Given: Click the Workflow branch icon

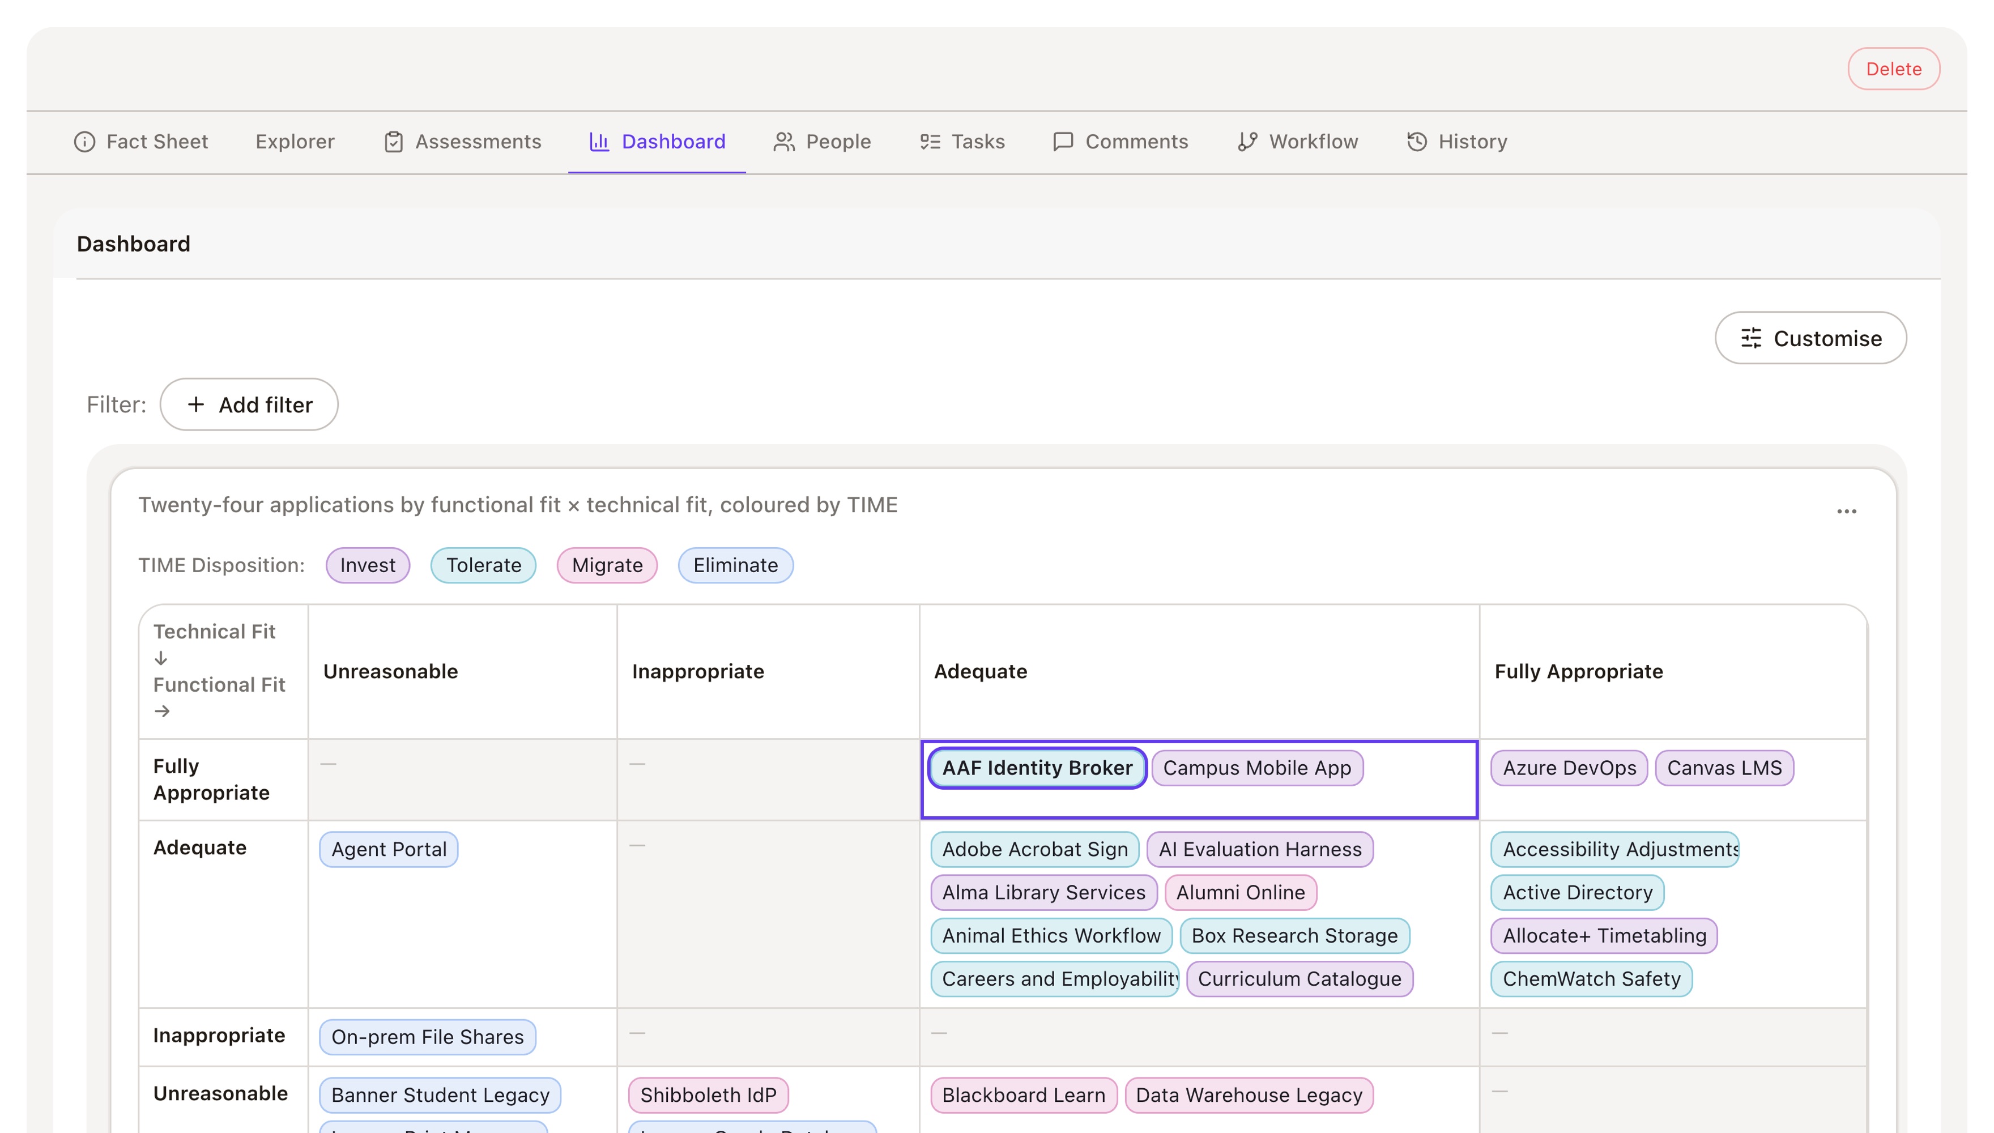Looking at the screenshot, I should (x=1247, y=142).
